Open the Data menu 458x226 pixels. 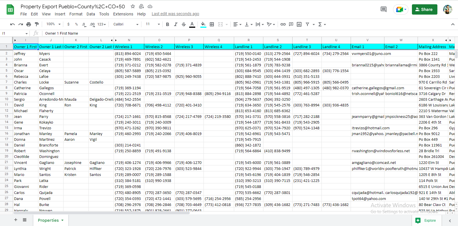click(x=91, y=14)
